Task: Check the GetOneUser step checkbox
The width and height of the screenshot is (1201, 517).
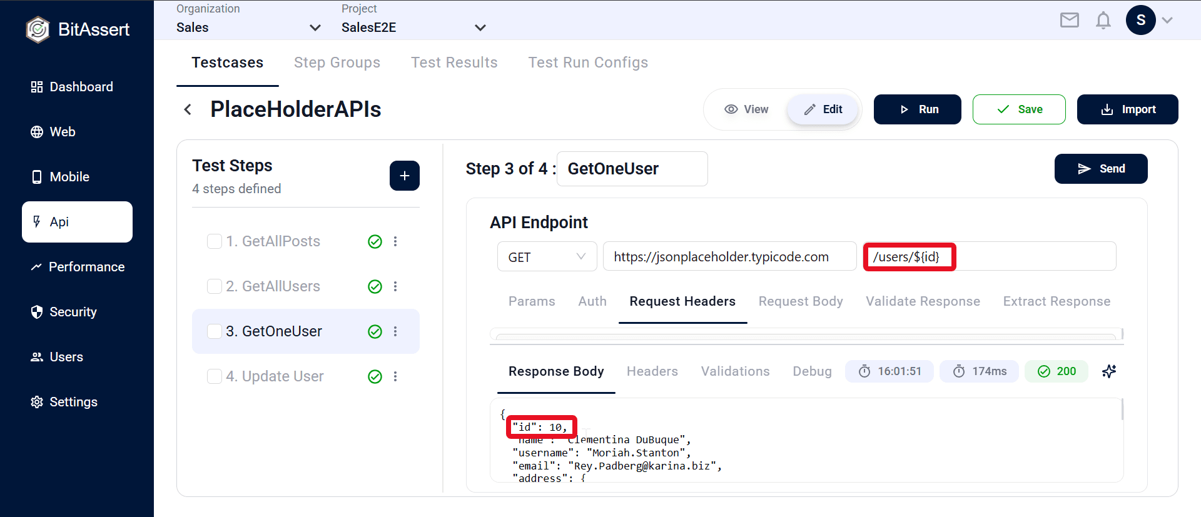Action: [214, 331]
